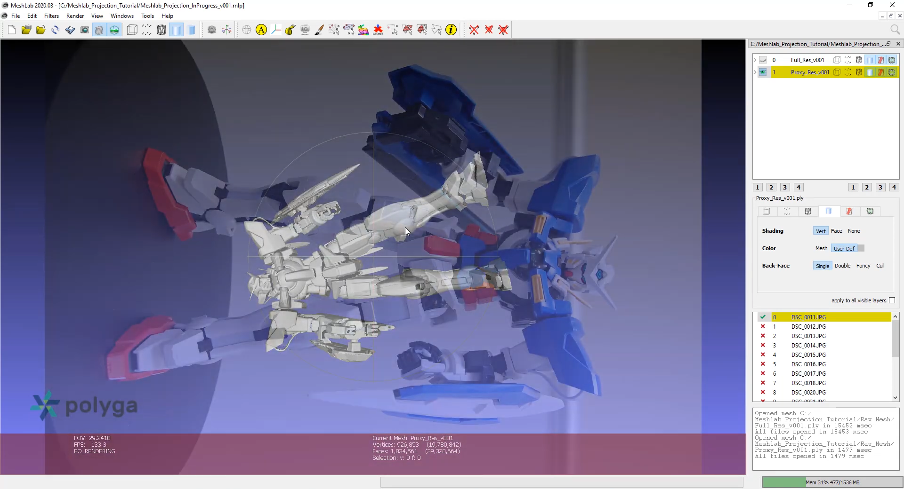Image resolution: width=904 pixels, height=489 pixels.
Task: Switch to the Points render options tab
Action: point(787,212)
